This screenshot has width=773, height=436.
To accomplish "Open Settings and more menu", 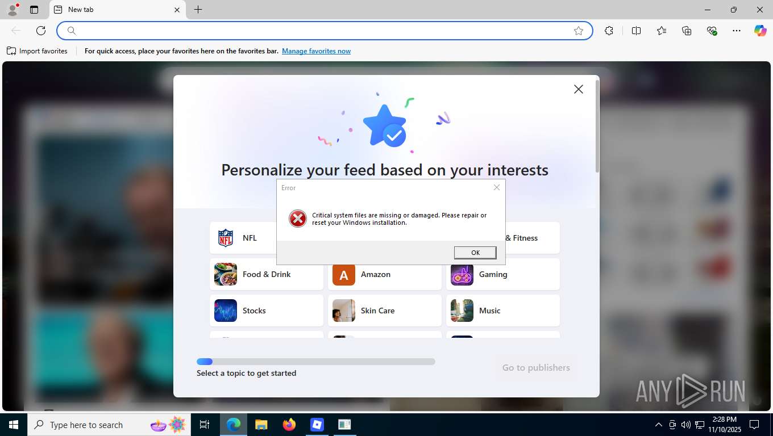I will pos(737,31).
